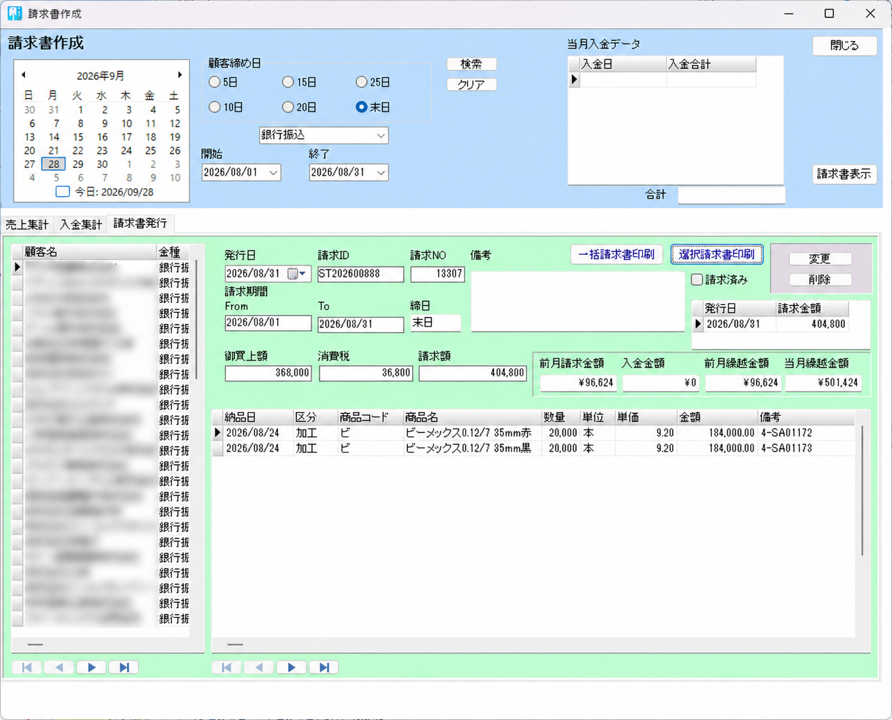
Task: Switch to 売上集計 tab
Action: [x=27, y=225]
